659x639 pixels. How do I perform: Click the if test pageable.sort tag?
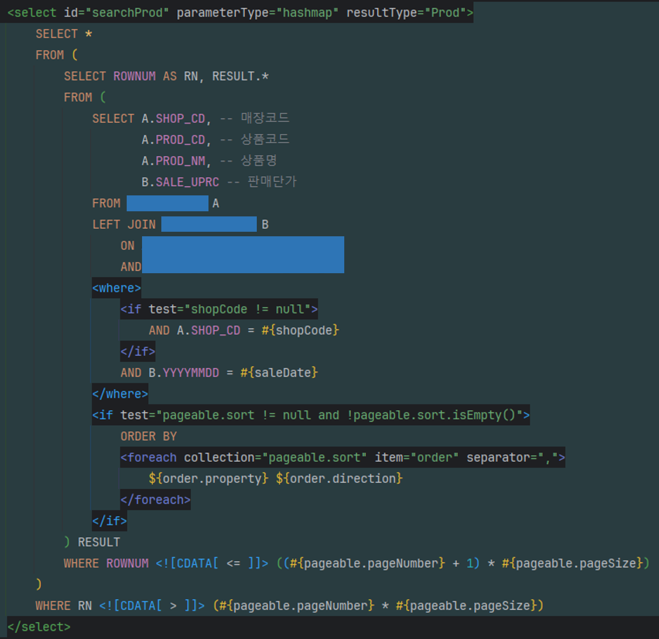[311, 416]
